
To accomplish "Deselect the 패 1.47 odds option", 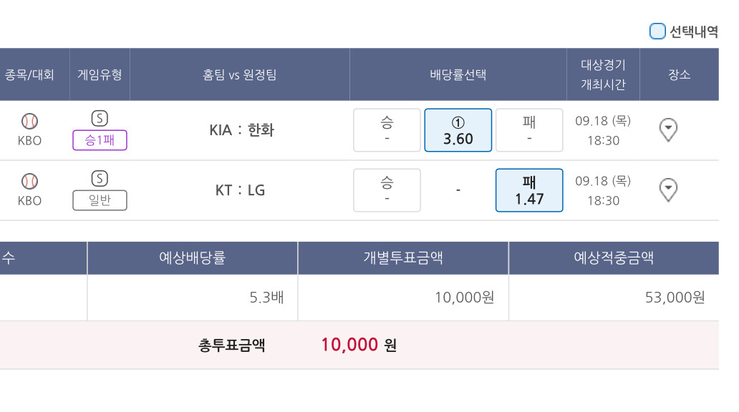I will (529, 190).
